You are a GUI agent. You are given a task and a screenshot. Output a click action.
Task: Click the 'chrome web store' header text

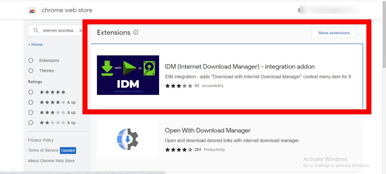67,10
